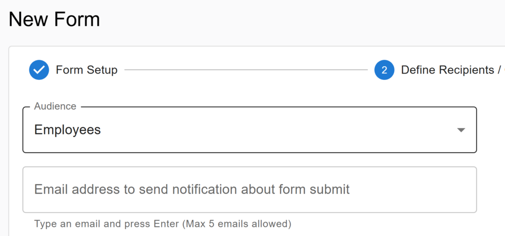Select the step 2 circle icon
This screenshot has width=505, height=236.
coord(384,70)
